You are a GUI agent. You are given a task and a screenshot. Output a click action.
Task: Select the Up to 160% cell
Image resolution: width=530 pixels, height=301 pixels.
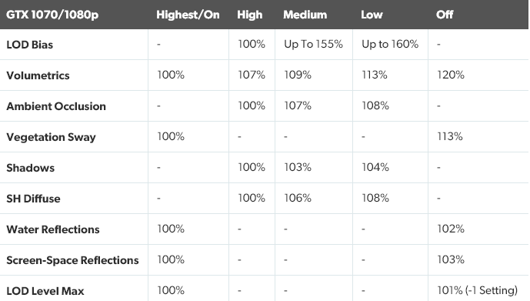tap(390, 44)
